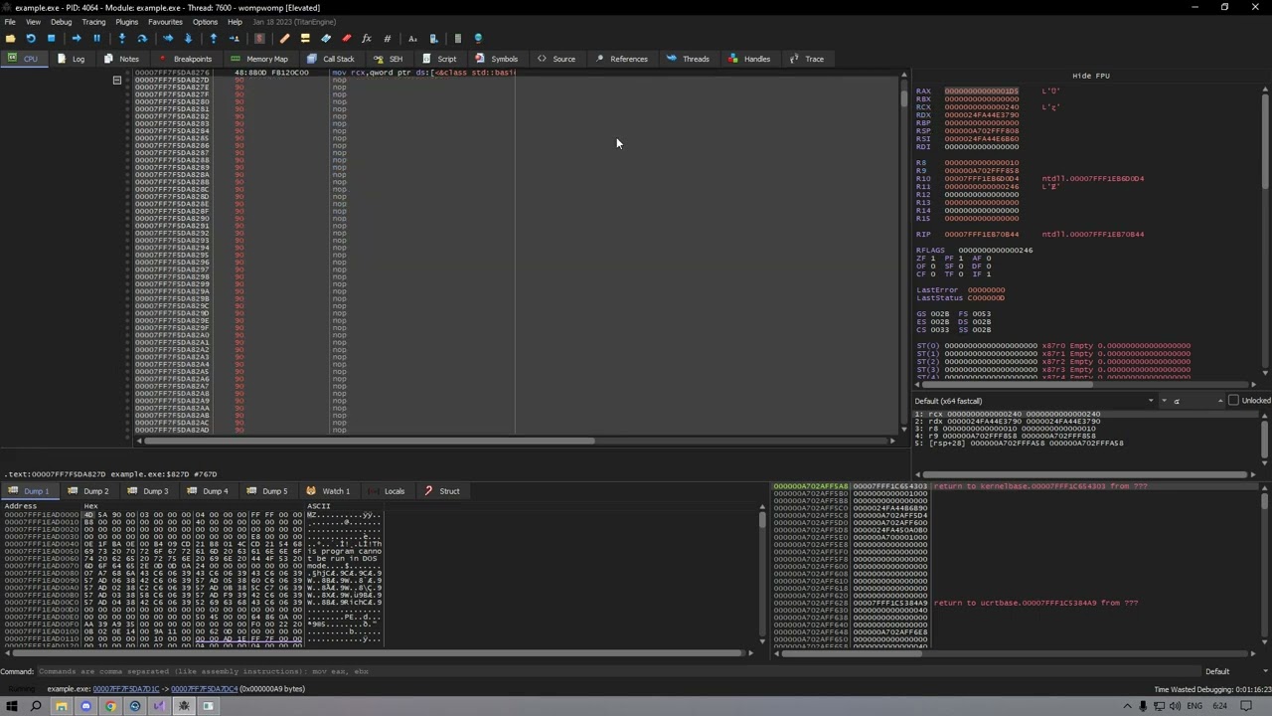1272x716 pixels.
Task: Open the Windows Start menu
Action: coord(12,706)
